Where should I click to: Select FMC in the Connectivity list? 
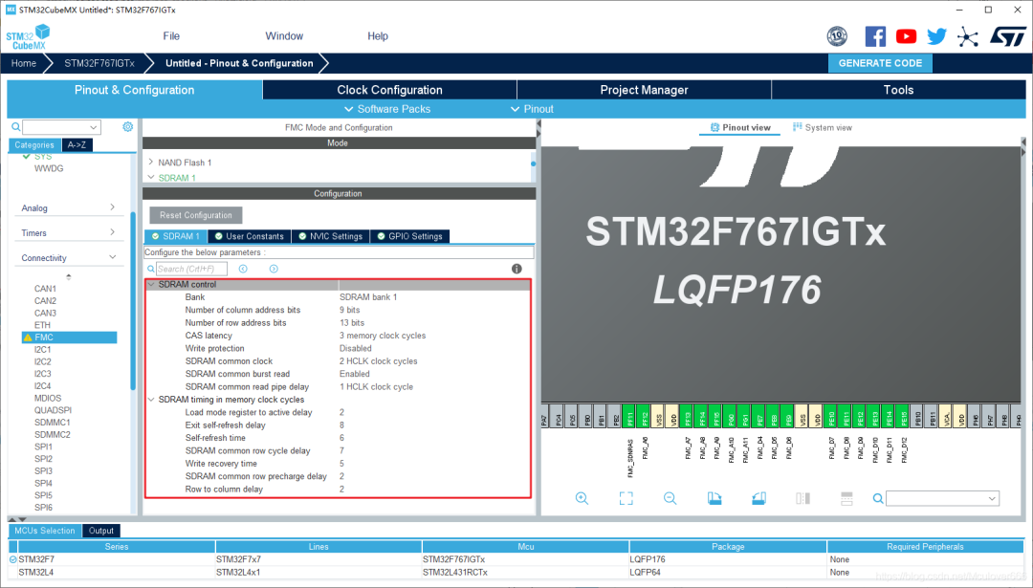pyautogui.click(x=69, y=338)
